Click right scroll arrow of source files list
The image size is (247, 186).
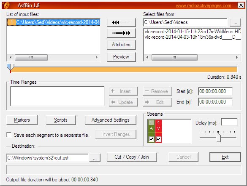237,57
